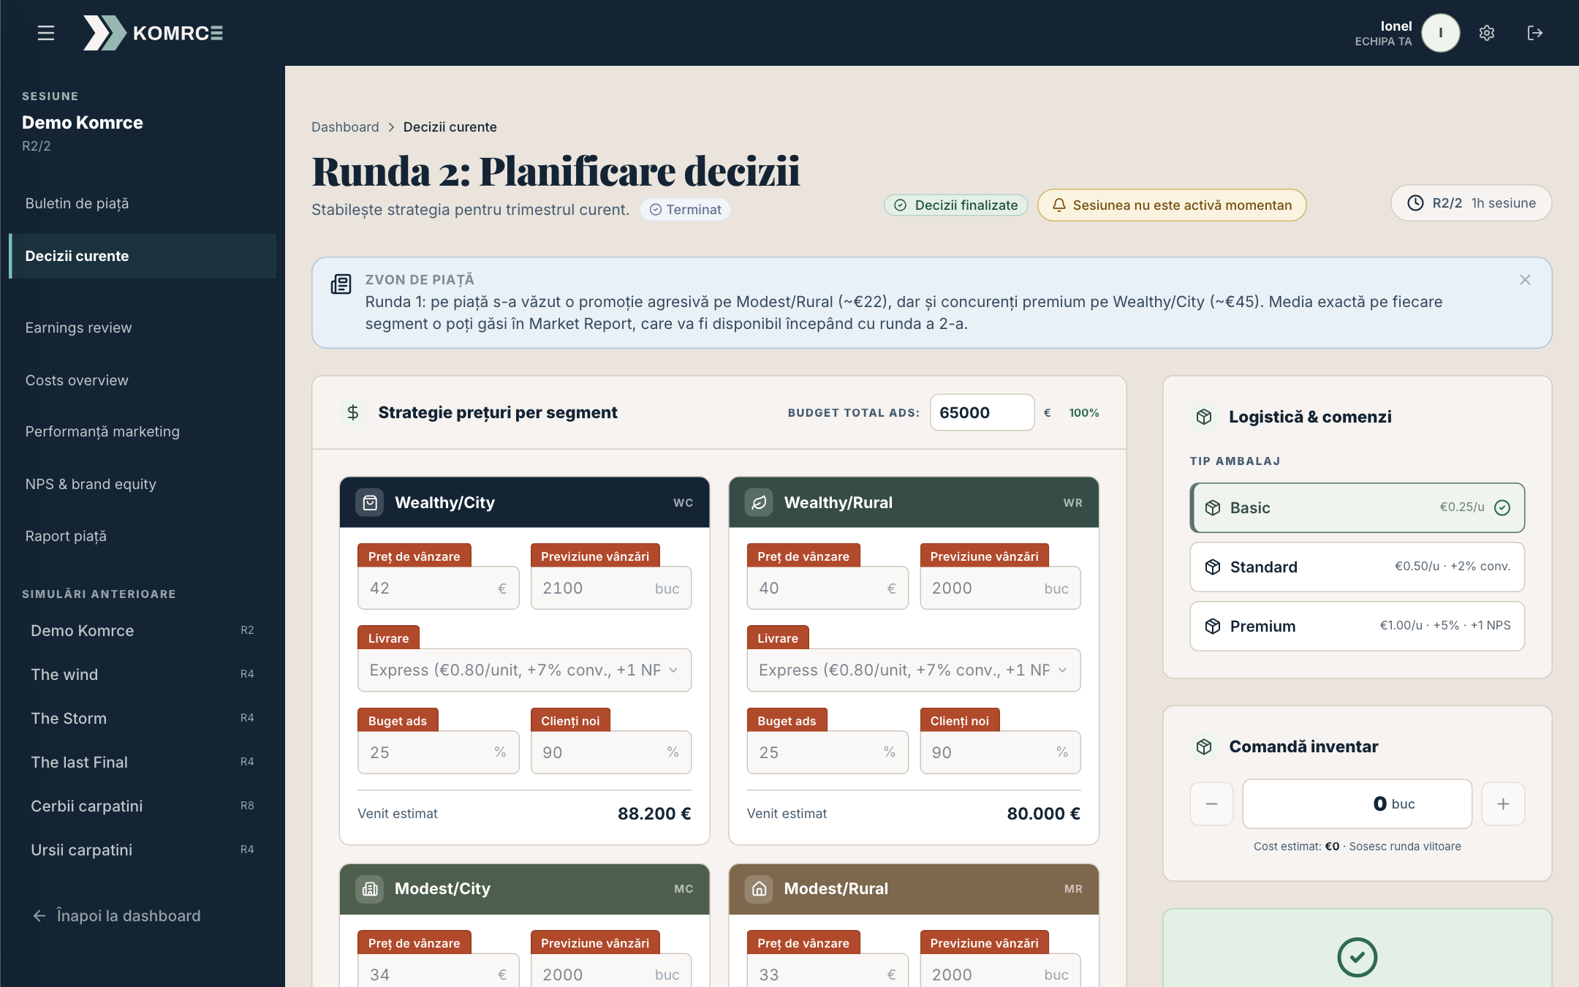The width and height of the screenshot is (1579, 987).
Task: Click the Wealthy/Rural leaf icon
Action: tap(759, 502)
